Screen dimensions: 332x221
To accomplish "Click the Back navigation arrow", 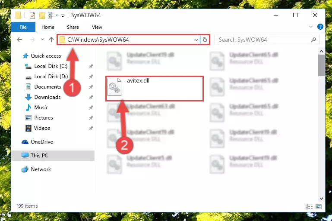I will pos(19,40).
